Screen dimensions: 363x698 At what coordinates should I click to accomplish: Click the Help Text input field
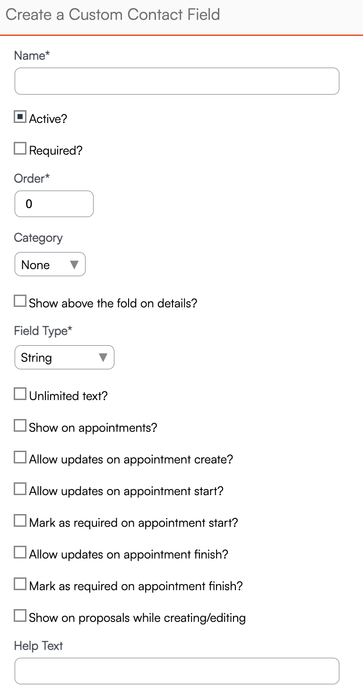177,671
